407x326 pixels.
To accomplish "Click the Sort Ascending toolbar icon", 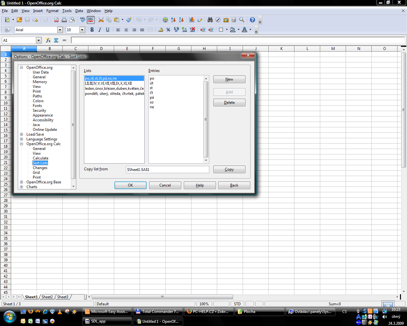I will [x=173, y=20].
